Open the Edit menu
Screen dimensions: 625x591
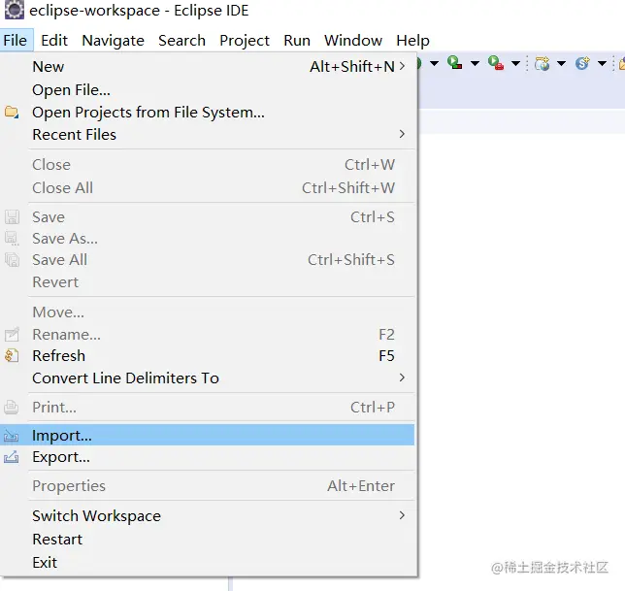tap(54, 40)
